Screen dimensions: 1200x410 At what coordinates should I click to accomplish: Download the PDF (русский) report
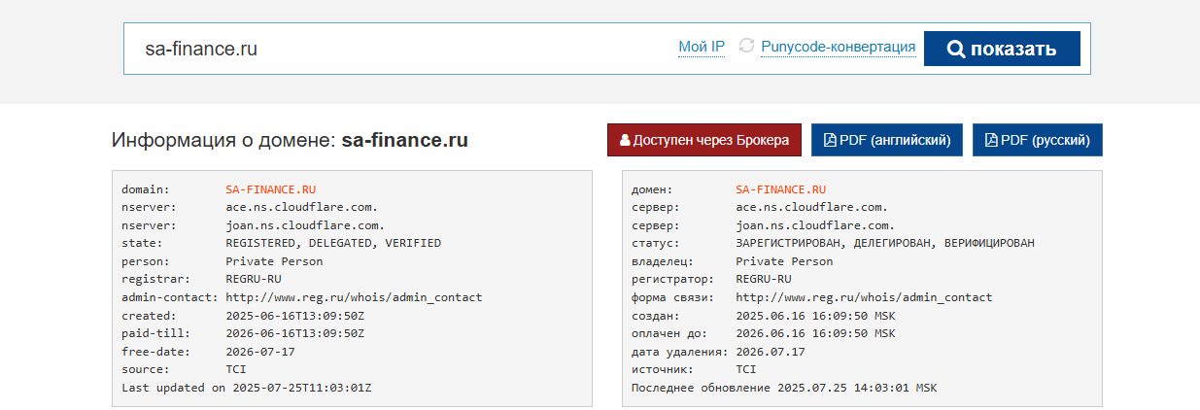(1038, 140)
